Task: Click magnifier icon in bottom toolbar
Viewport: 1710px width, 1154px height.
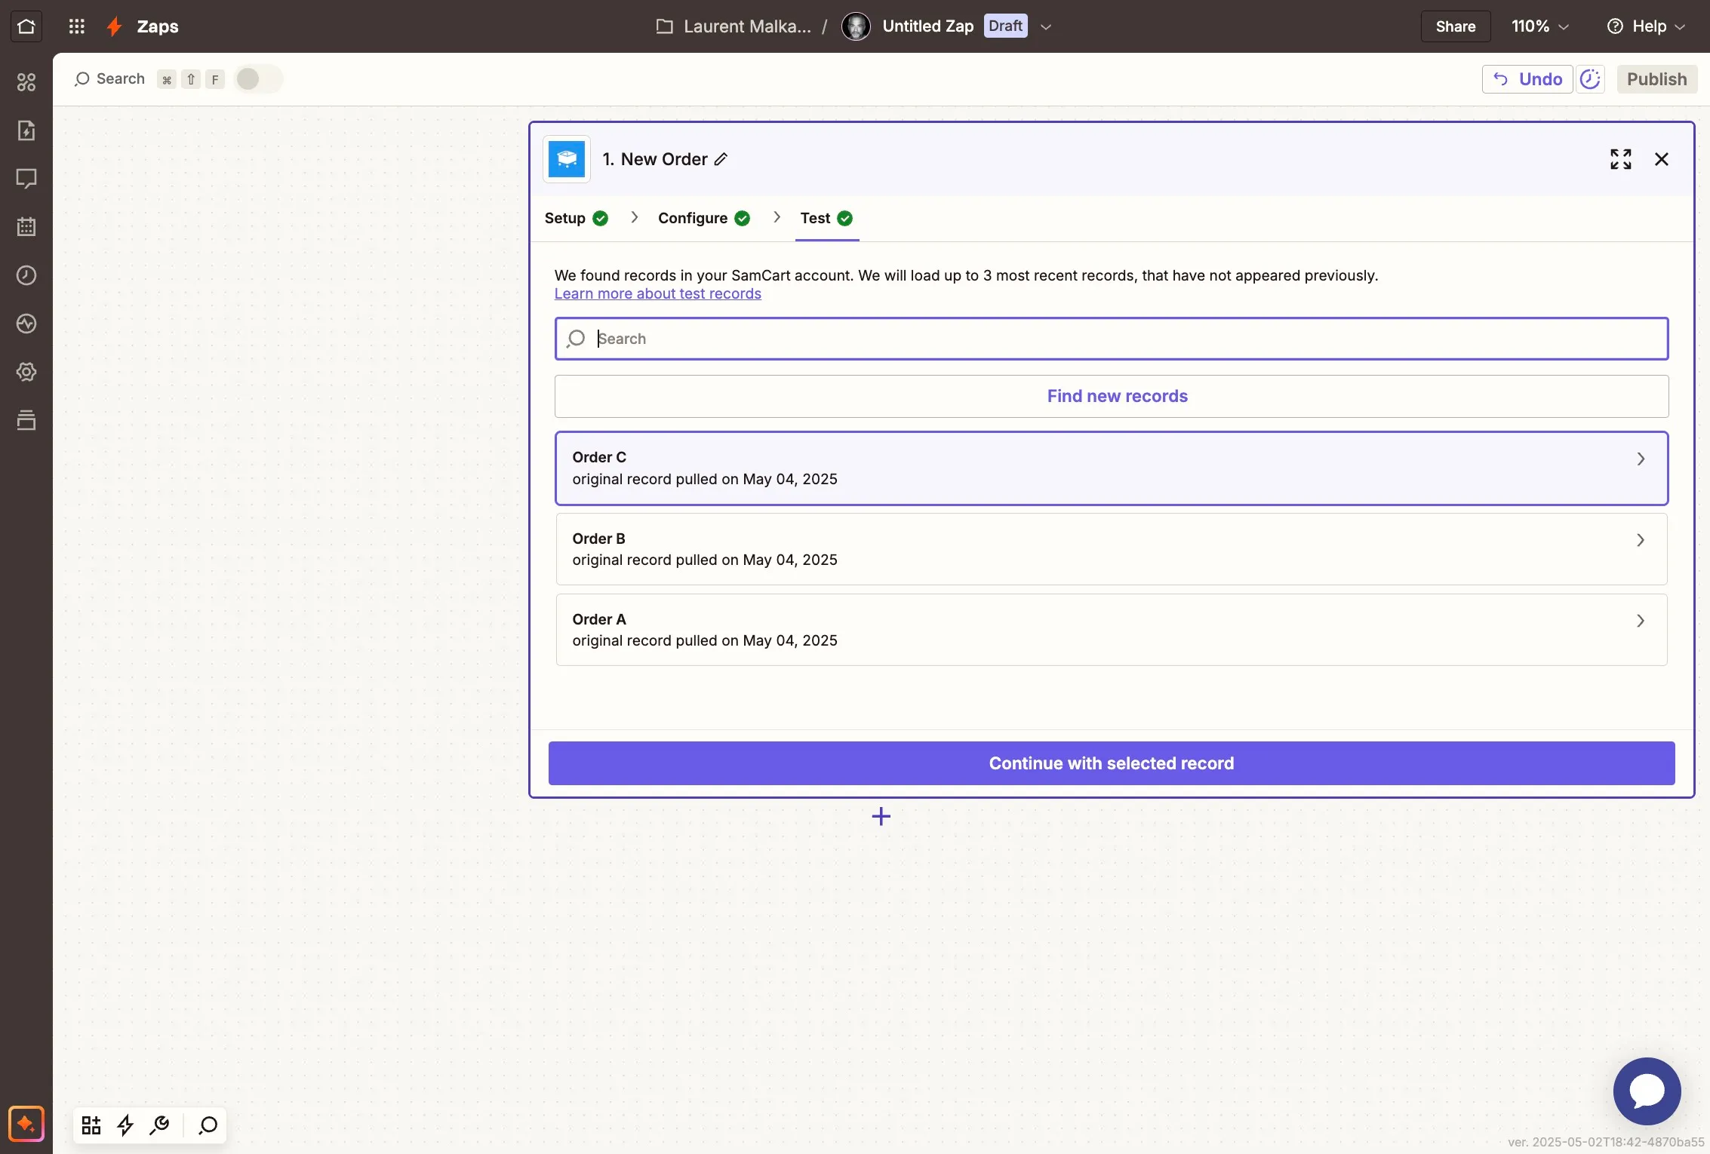Action: pyautogui.click(x=208, y=1125)
